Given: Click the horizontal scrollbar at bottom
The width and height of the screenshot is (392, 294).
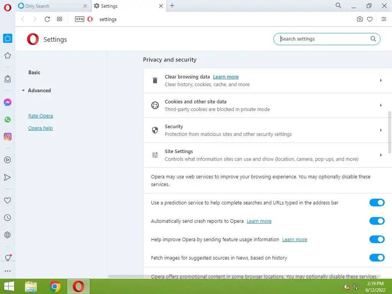Looking at the screenshot, I should coord(244,276).
